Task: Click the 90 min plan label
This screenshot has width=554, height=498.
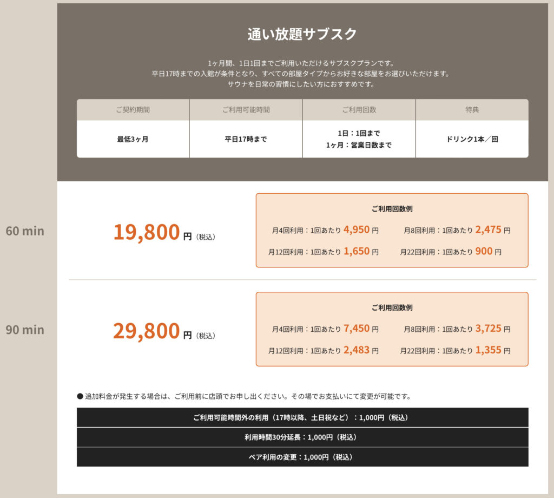Action: 25,330
